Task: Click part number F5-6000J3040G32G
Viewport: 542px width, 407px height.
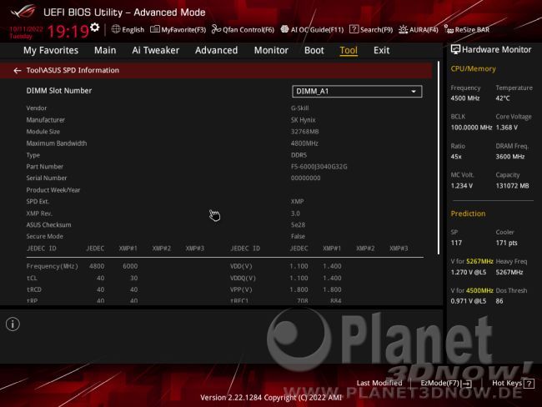Action: [x=319, y=167]
